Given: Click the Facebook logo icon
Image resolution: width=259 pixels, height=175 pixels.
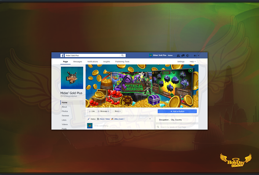Looking at the screenshot, I should pos(62,55).
